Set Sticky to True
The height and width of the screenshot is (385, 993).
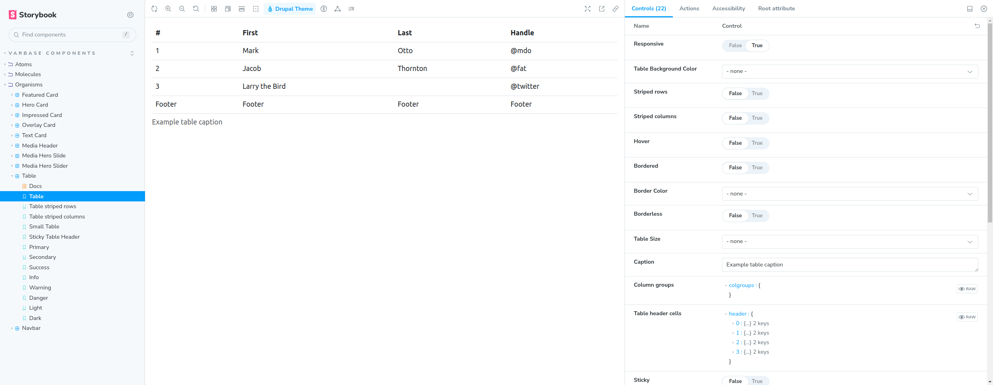point(757,381)
